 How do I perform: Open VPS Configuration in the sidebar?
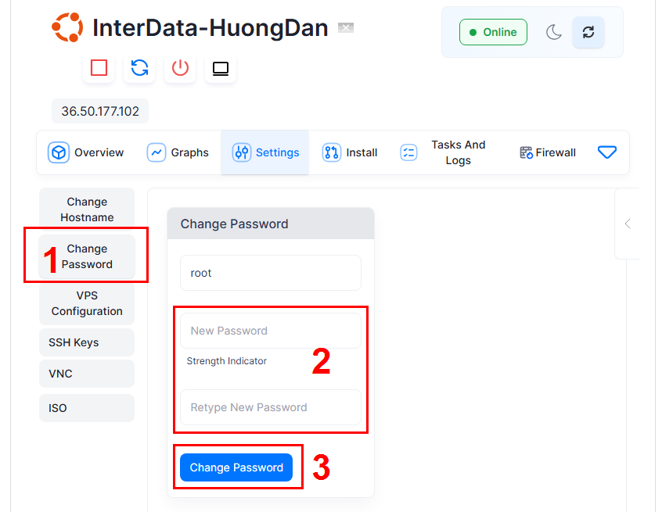click(87, 303)
